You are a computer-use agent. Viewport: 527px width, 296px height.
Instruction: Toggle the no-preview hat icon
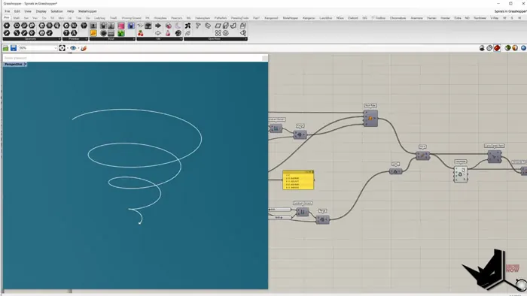click(482, 48)
